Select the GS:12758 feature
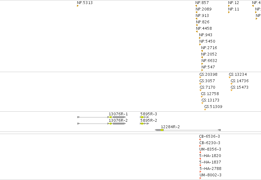261x180 pixels. (x=210, y=94)
